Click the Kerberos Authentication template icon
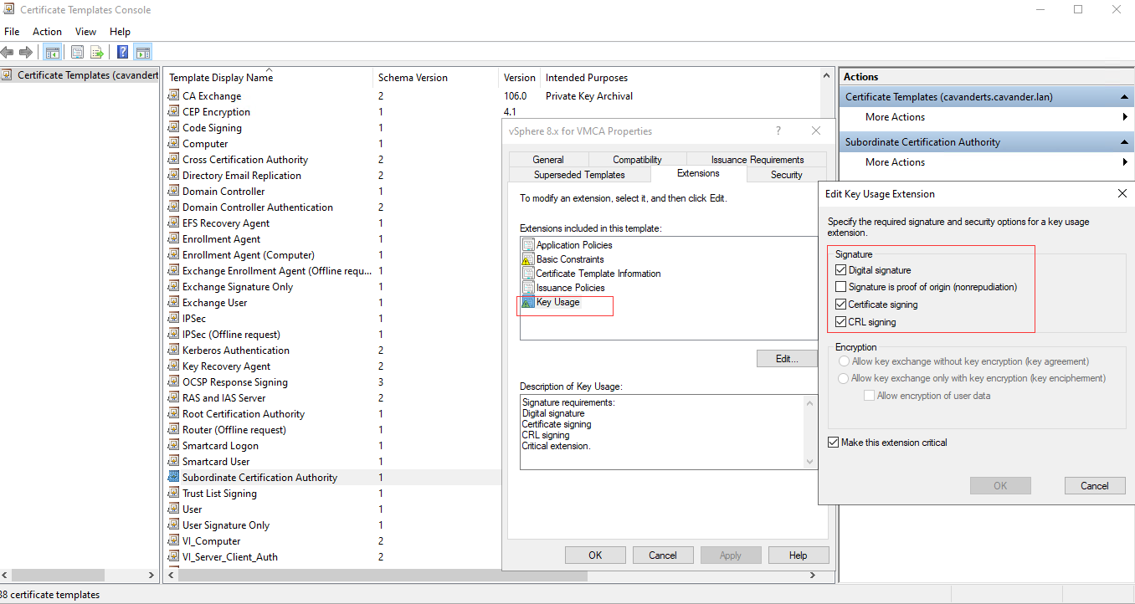This screenshot has width=1135, height=604. (174, 351)
